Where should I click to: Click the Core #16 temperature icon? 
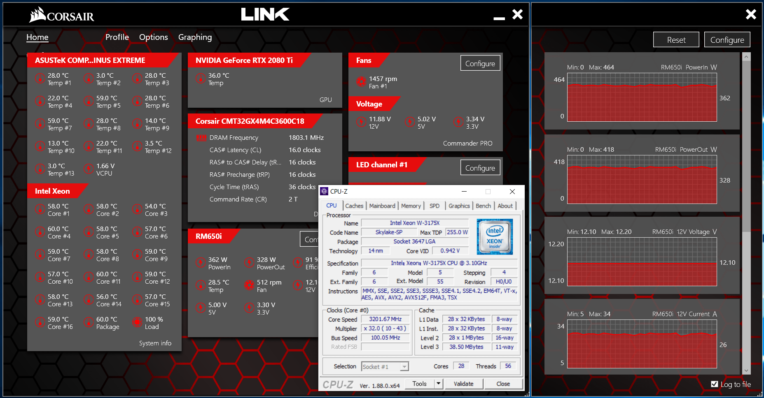pyautogui.click(x=40, y=322)
